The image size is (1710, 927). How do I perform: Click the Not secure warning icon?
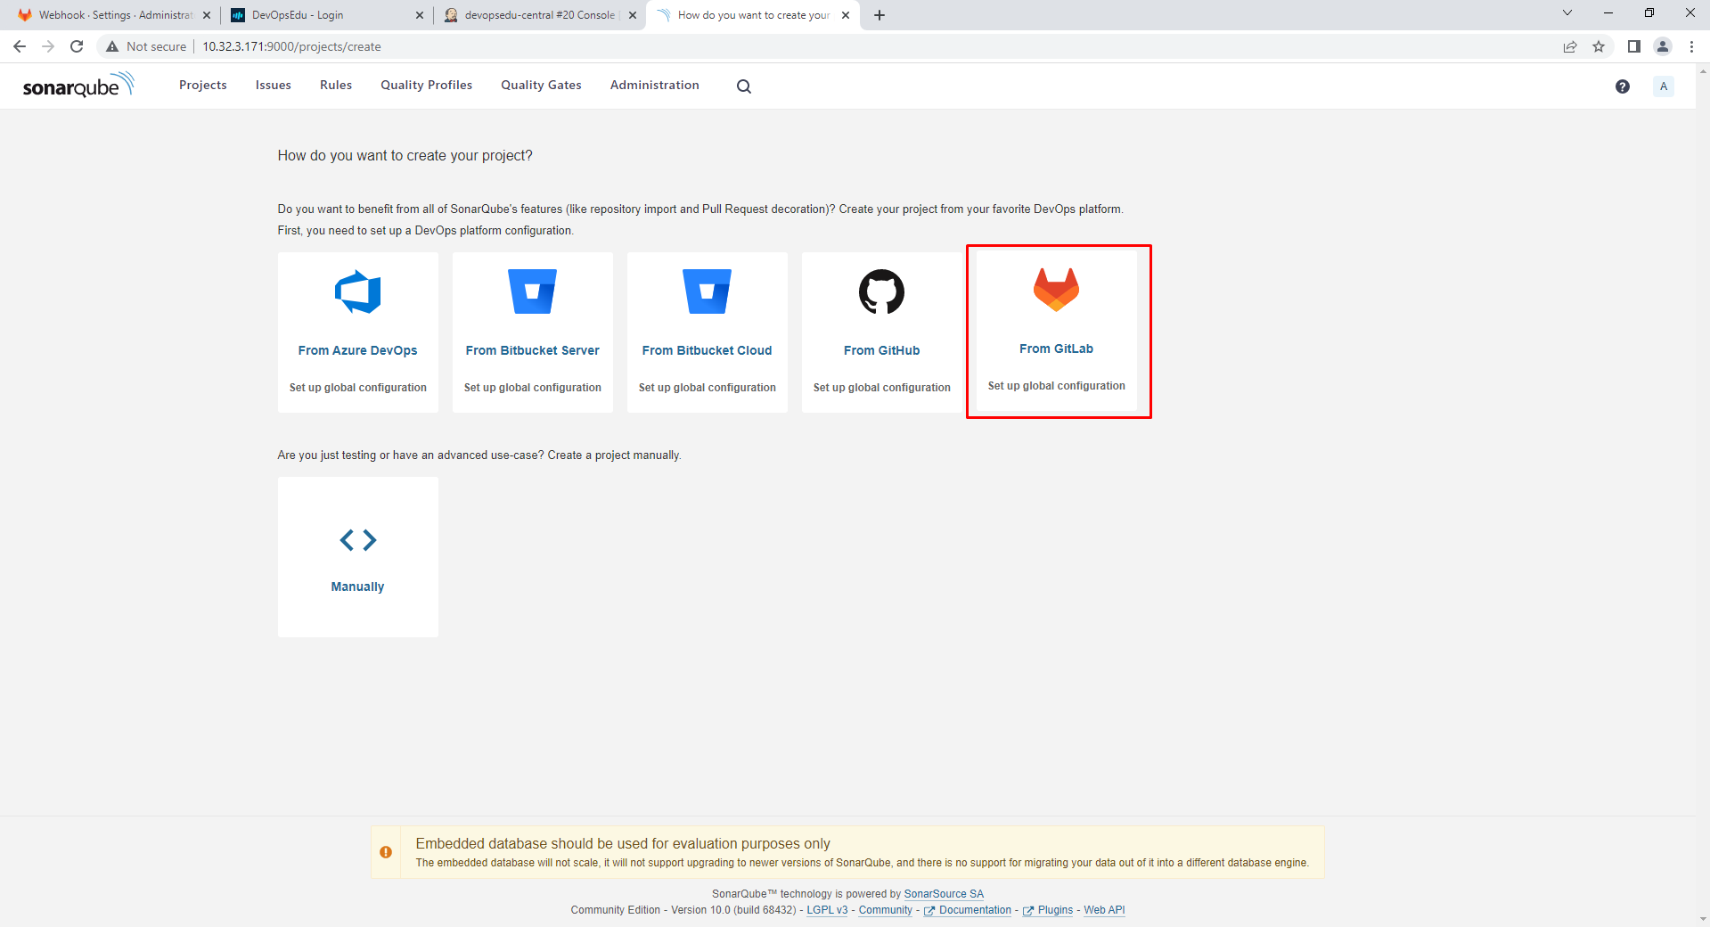(112, 46)
